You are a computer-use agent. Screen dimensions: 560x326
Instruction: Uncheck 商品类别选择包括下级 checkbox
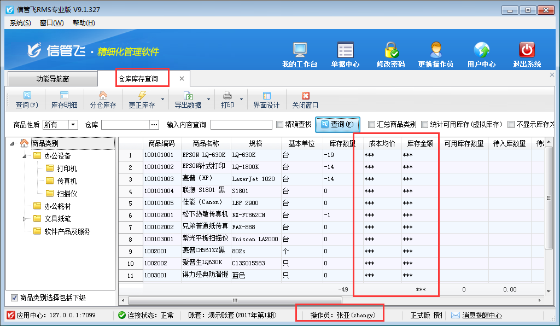tap(14, 298)
